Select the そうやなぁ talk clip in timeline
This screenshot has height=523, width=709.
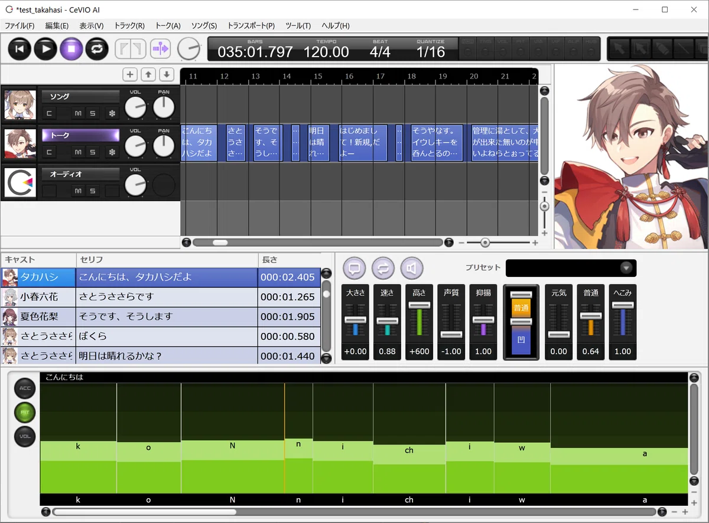point(438,142)
